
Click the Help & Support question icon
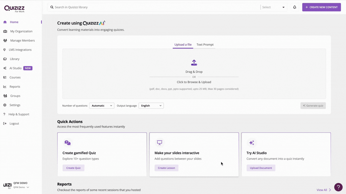(x=4, y=114)
